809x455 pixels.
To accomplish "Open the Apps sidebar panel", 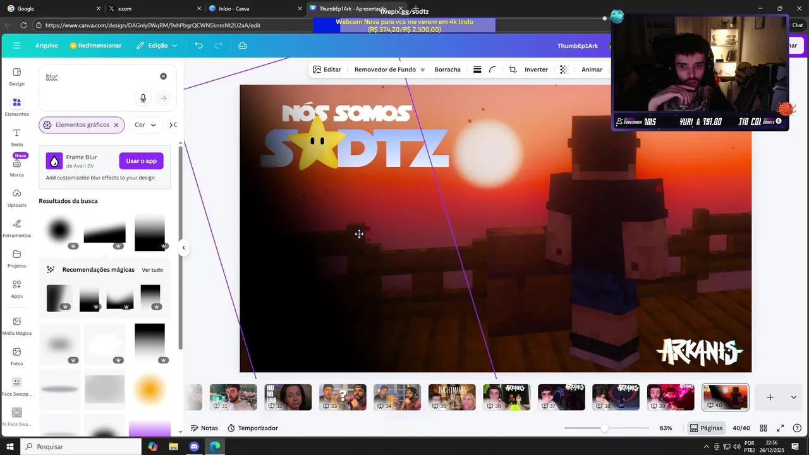I will coord(17,289).
